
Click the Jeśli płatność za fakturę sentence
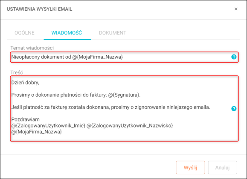point(111,107)
